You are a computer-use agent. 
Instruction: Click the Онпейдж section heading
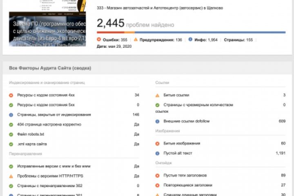(x=163, y=163)
